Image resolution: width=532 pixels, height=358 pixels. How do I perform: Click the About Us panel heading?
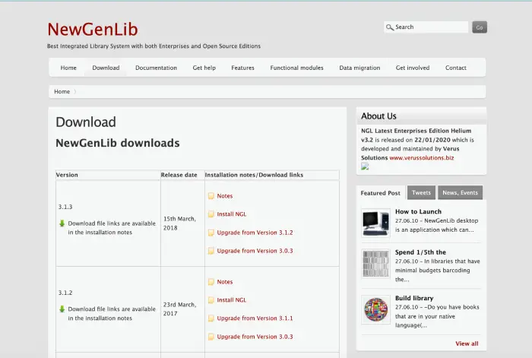tap(378, 116)
